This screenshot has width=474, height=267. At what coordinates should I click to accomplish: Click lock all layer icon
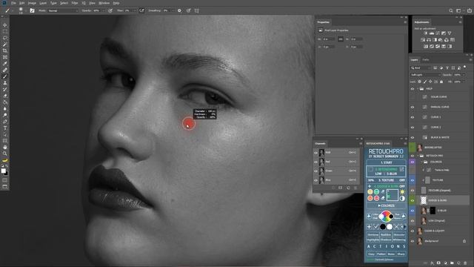pyautogui.click(x=441, y=82)
